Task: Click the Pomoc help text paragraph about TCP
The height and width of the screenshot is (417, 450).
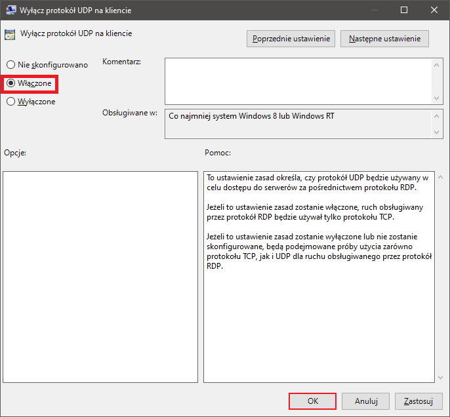Action: pos(315,212)
